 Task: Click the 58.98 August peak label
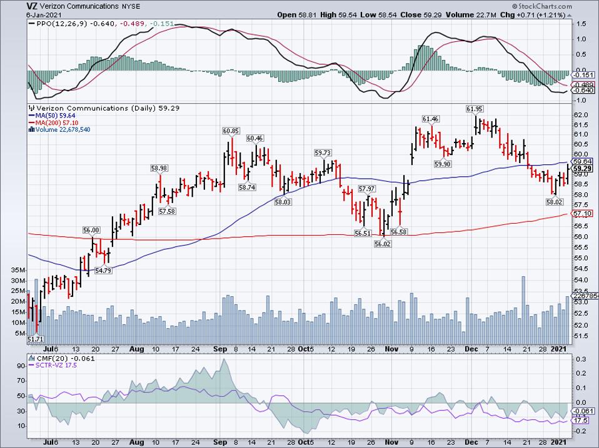(159, 168)
